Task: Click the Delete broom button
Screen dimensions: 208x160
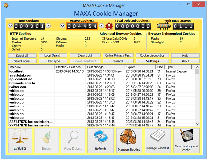Action: point(47,140)
